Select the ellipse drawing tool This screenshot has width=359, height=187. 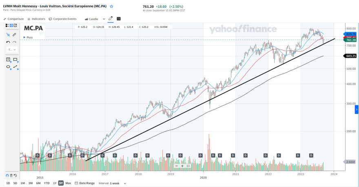pyautogui.click(x=8, y=67)
